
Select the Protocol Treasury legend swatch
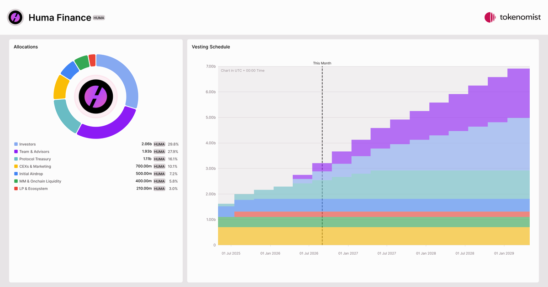[16, 159]
